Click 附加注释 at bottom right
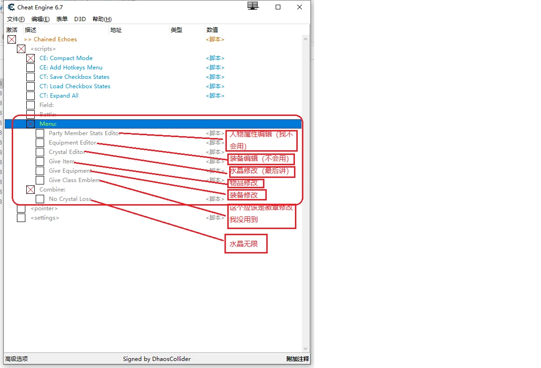 click(298, 359)
